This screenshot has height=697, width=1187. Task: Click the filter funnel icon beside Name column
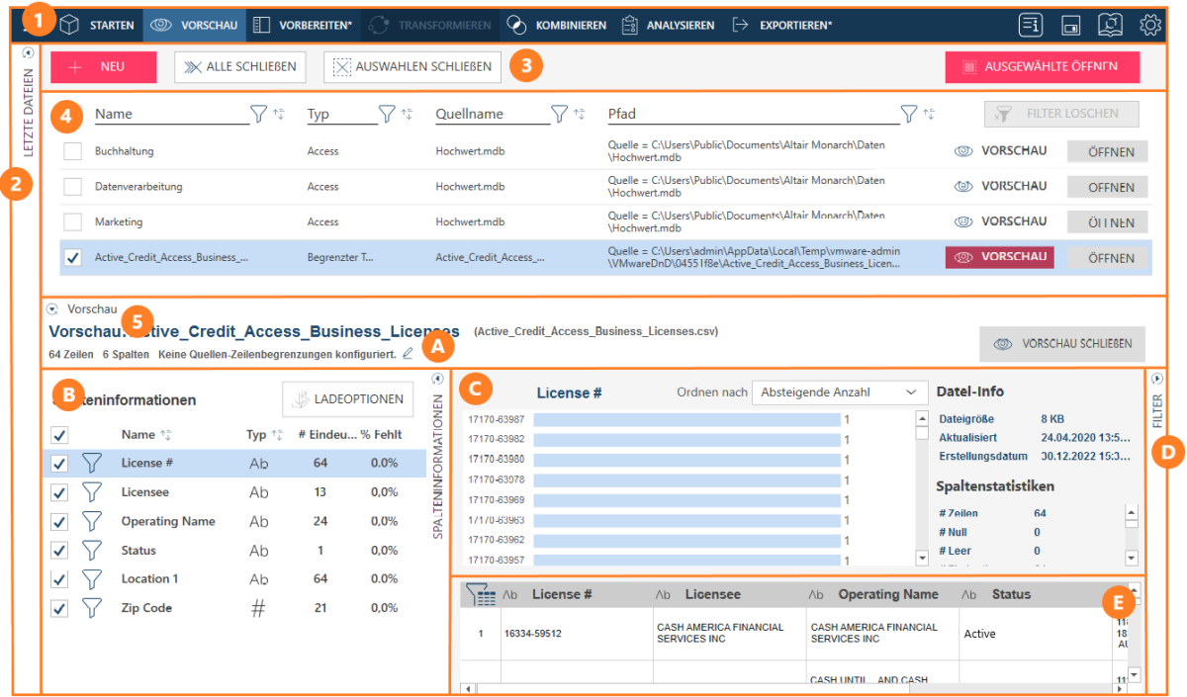tap(258, 115)
